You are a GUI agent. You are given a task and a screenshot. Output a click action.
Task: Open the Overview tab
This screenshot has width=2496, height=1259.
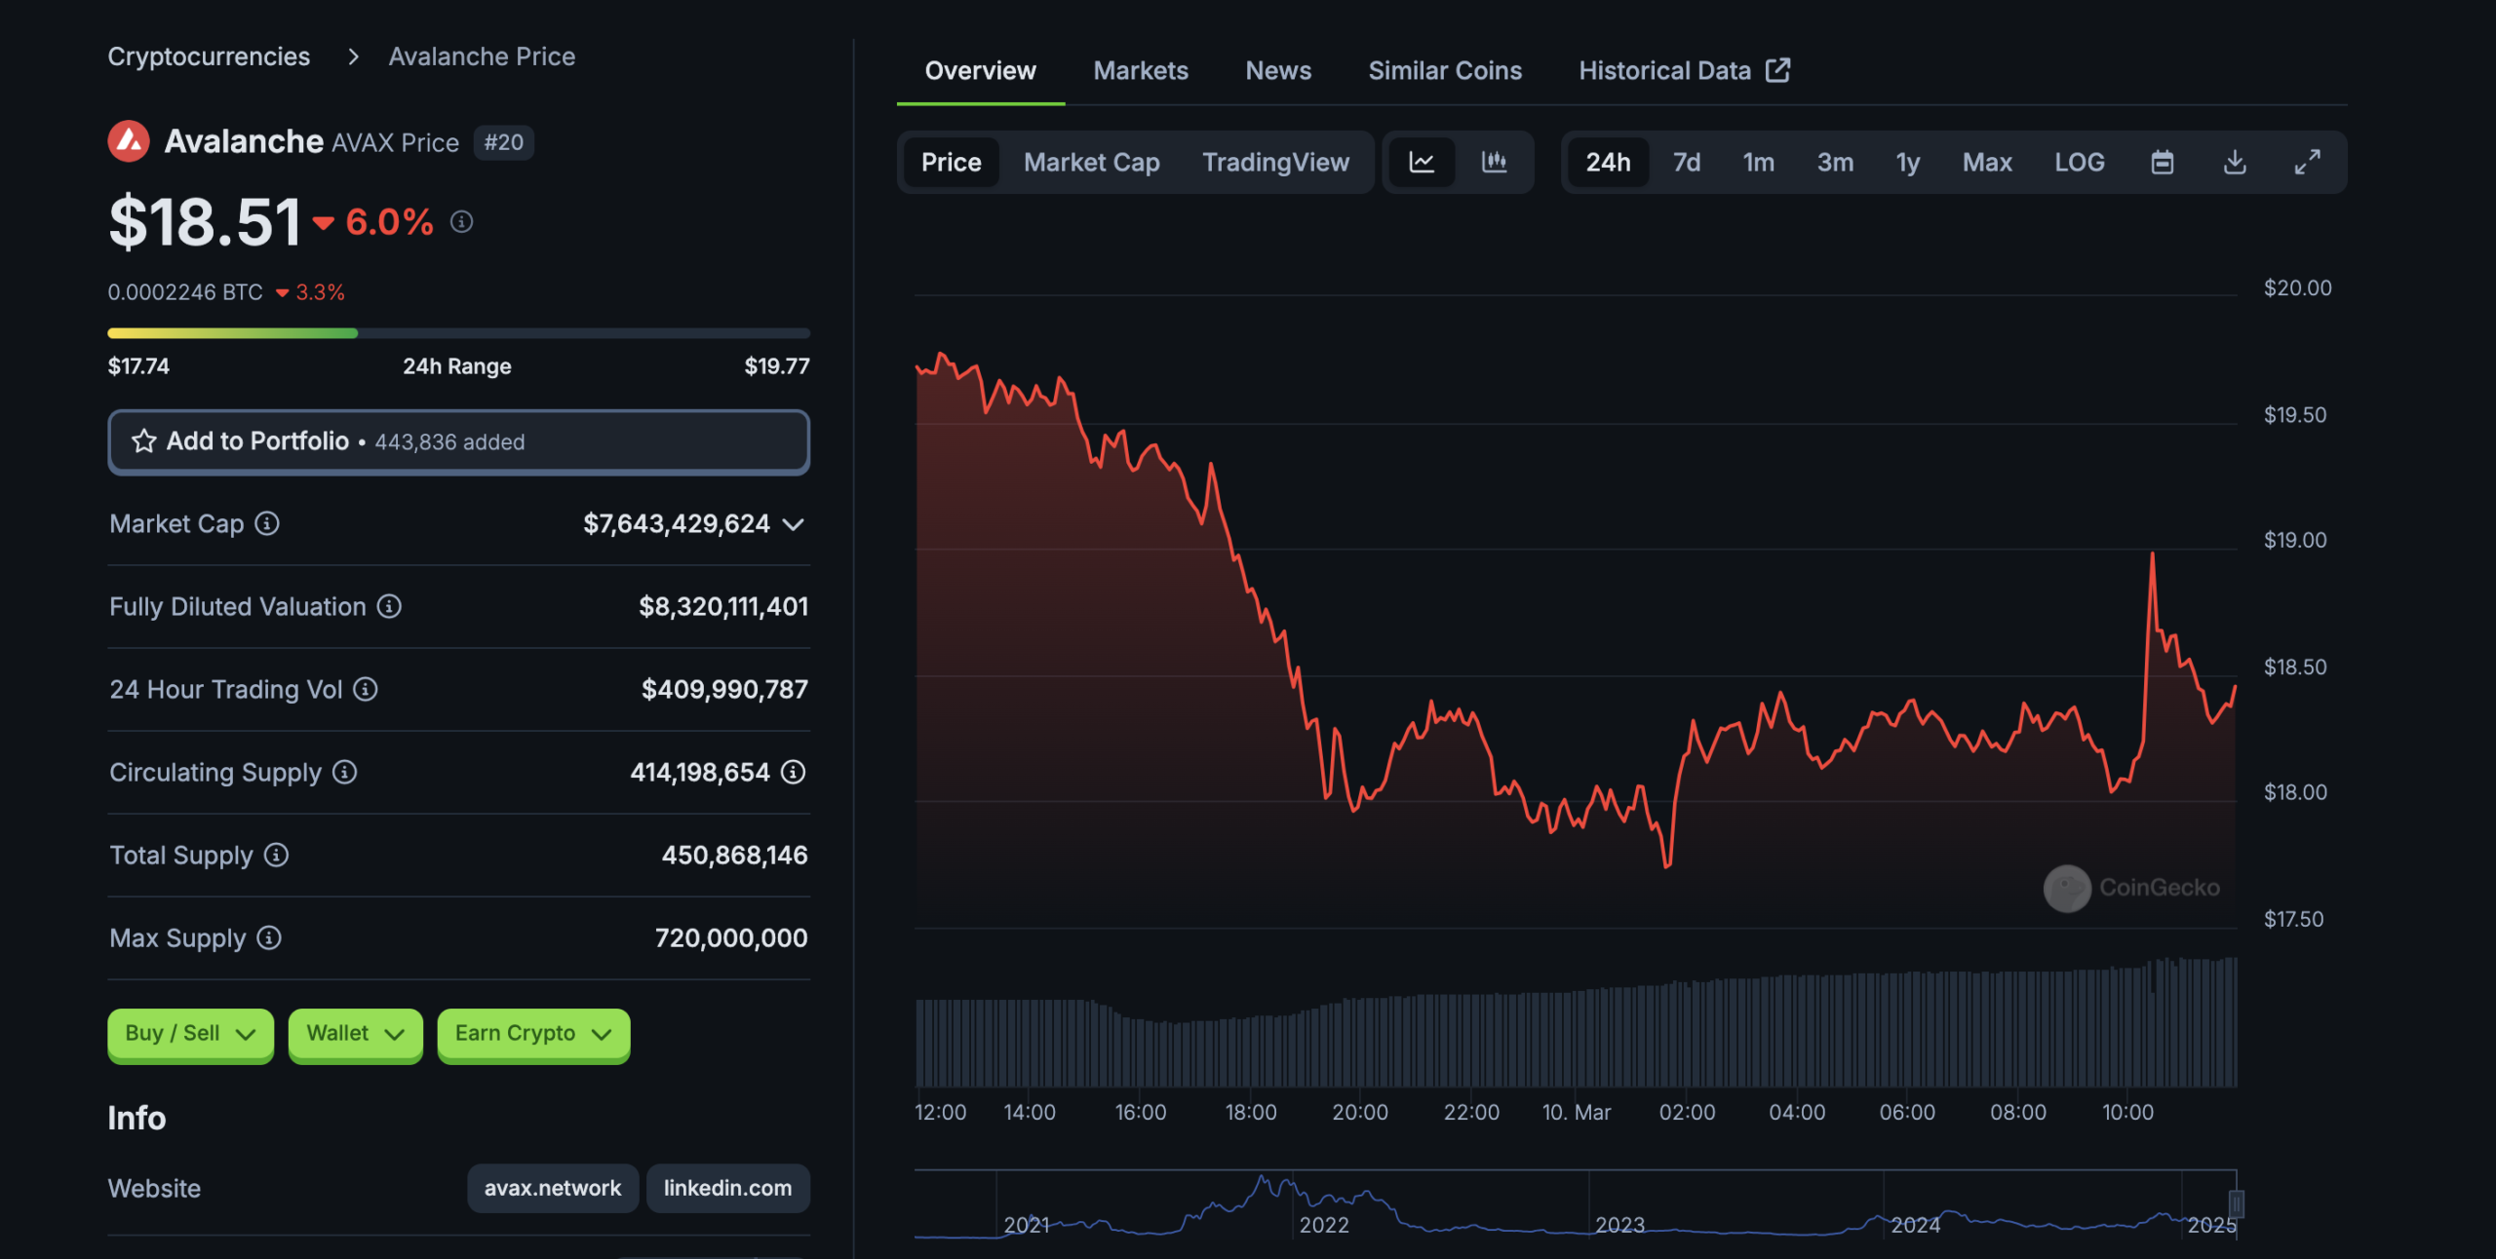point(980,71)
